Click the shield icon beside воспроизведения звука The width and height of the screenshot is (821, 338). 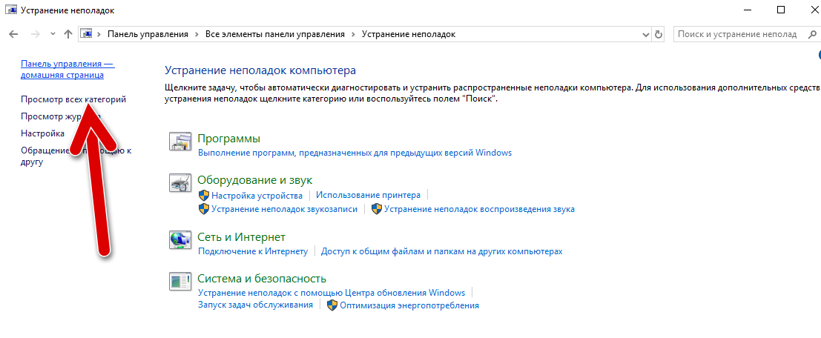point(377,209)
